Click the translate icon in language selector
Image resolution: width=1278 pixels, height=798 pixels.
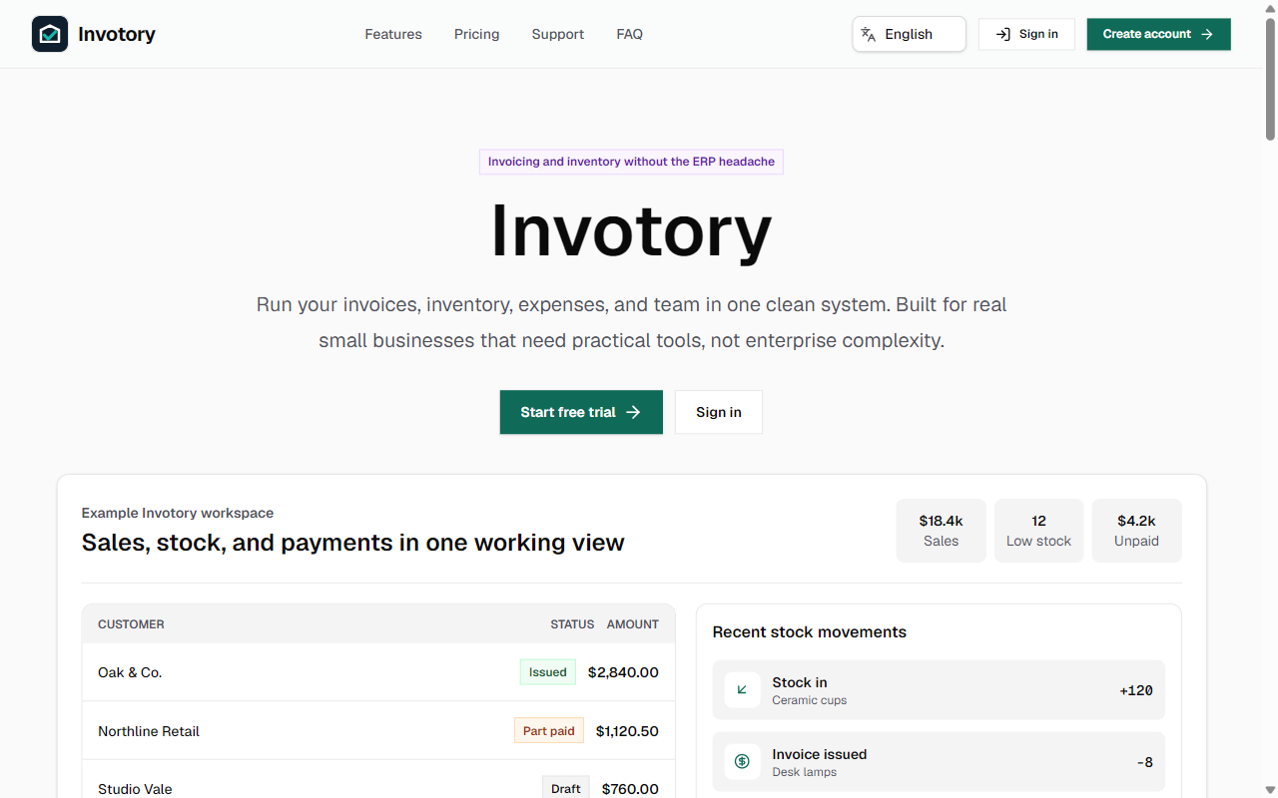869,34
